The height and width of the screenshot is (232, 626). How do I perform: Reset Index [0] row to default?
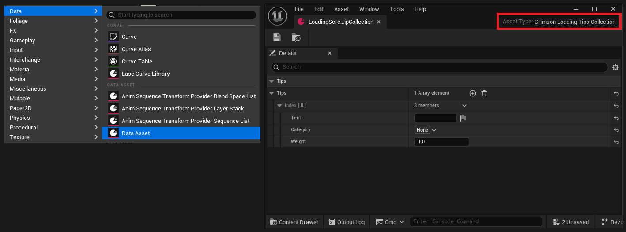pyautogui.click(x=616, y=106)
